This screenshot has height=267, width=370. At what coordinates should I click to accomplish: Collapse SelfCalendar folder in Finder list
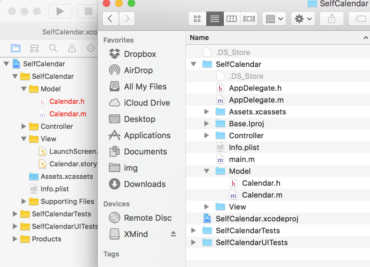(x=194, y=64)
